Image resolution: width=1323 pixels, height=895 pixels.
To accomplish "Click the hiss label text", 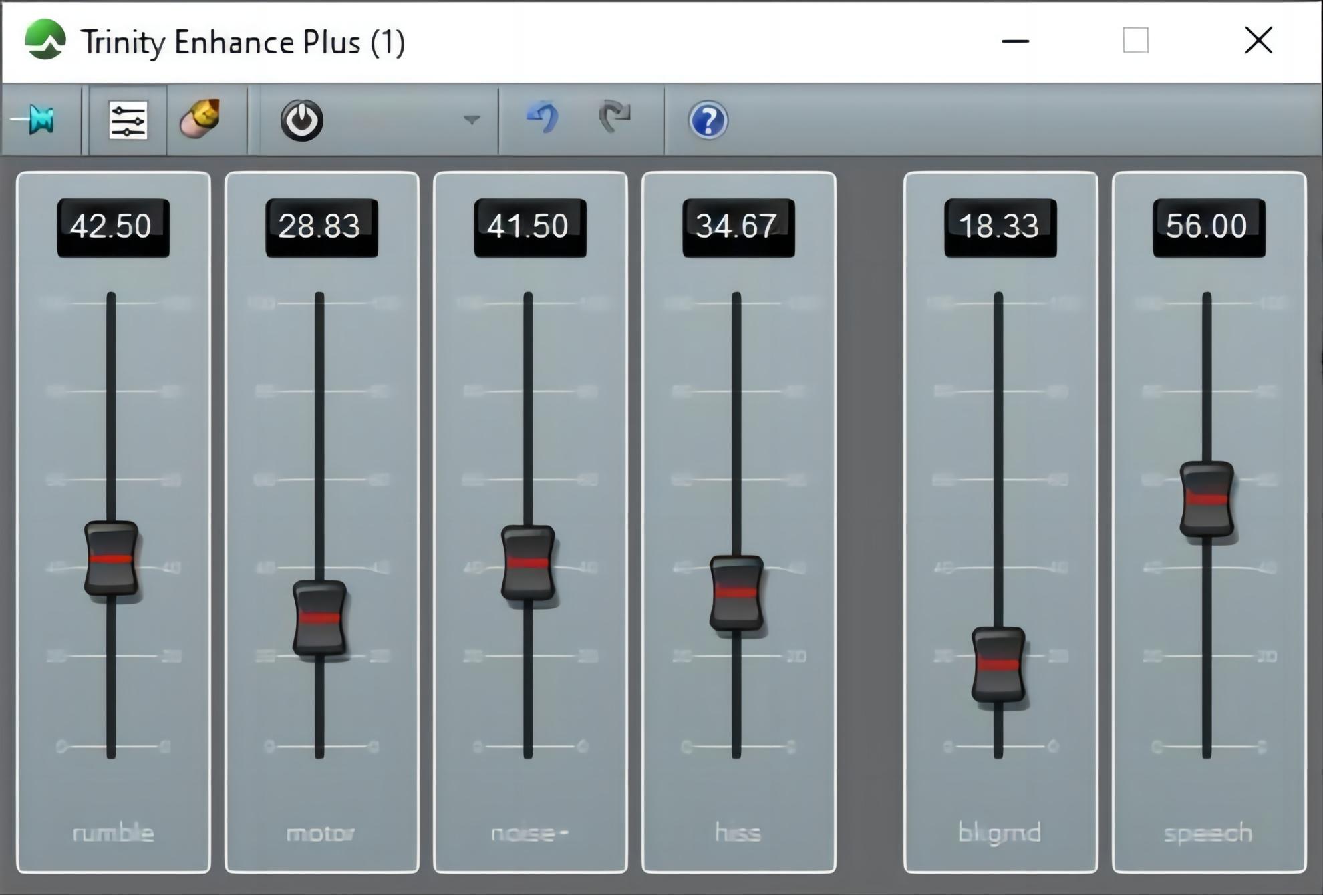I will pyautogui.click(x=738, y=832).
